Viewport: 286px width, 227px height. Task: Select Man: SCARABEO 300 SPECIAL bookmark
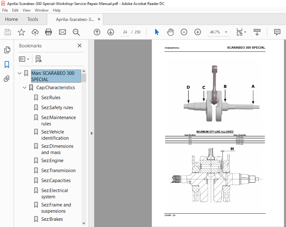56,76
